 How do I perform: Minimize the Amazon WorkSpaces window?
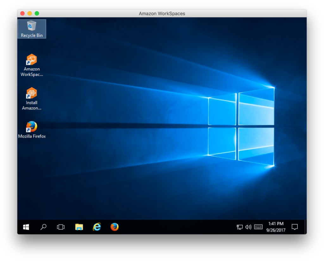pyautogui.click(x=30, y=13)
